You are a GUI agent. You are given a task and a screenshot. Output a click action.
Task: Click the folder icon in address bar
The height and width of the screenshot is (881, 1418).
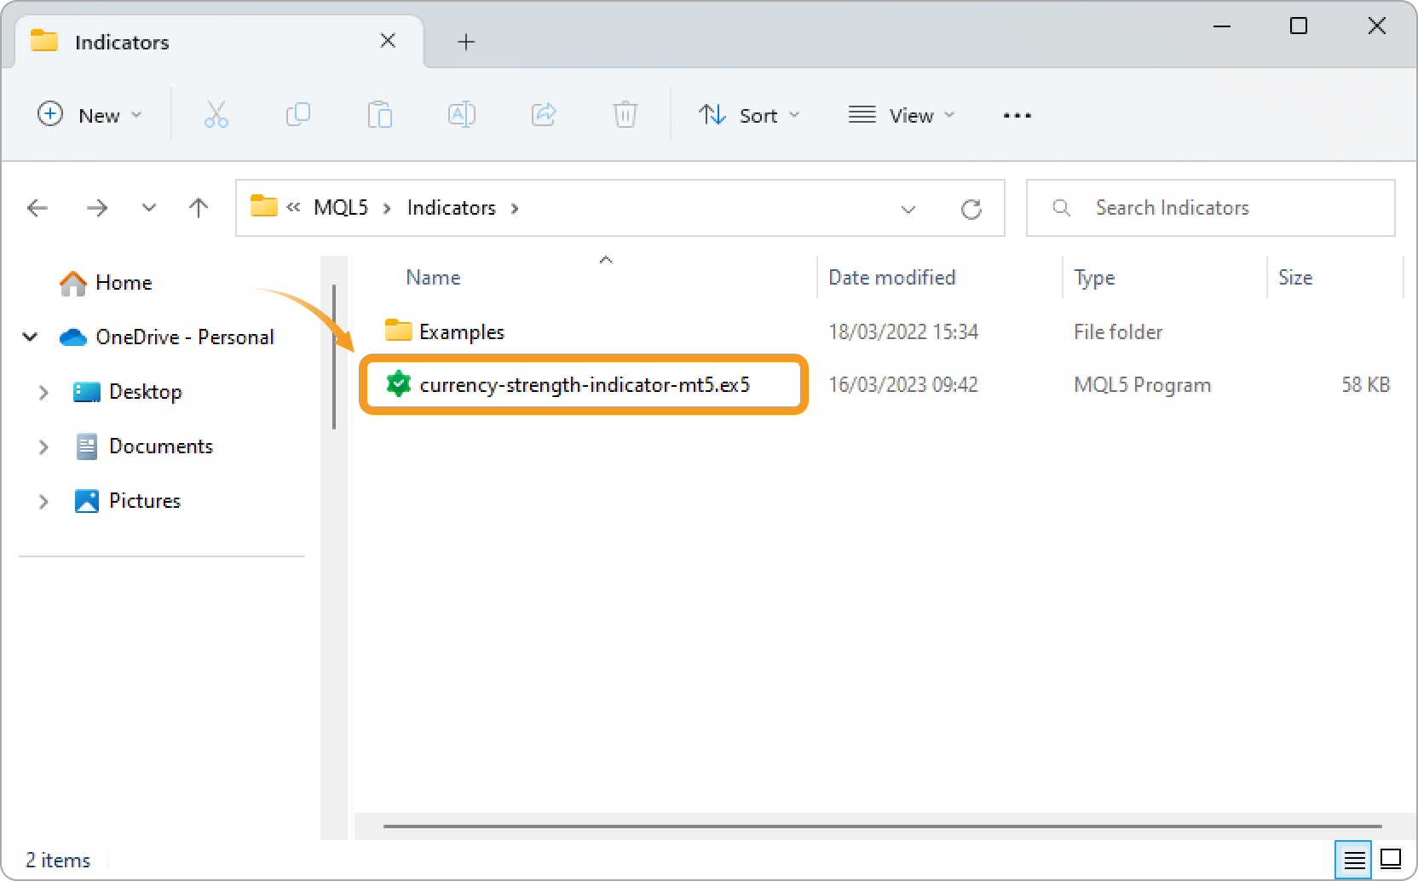coord(264,206)
